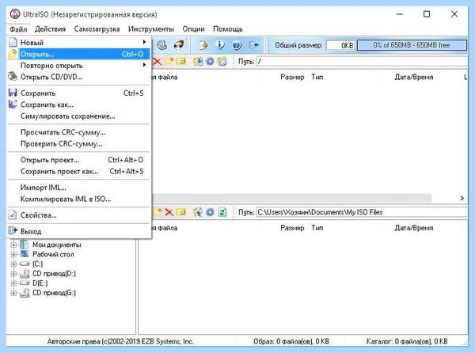The height and width of the screenshot is (353, 475).
Task: Click the gear icon in lower pane toolbar
Action: coord(210,212)
